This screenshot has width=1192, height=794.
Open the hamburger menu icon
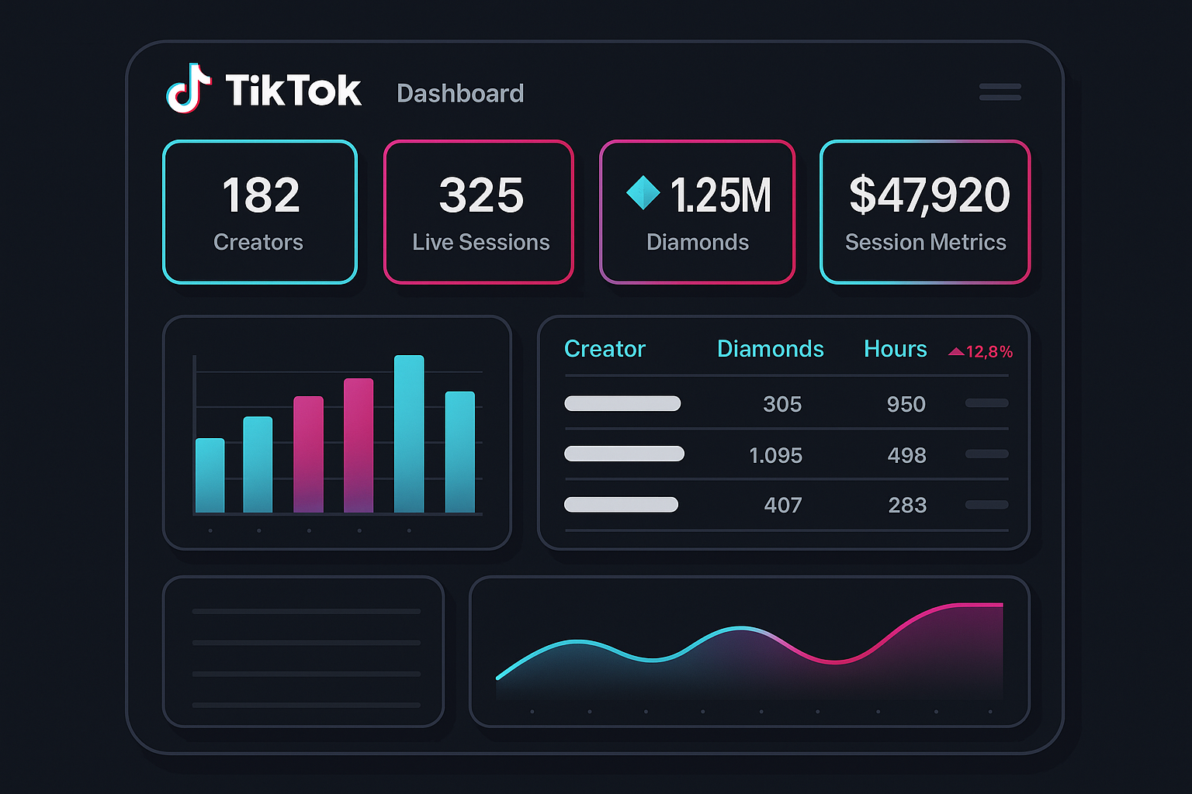pyautogui.click(x=1000, y=92)
